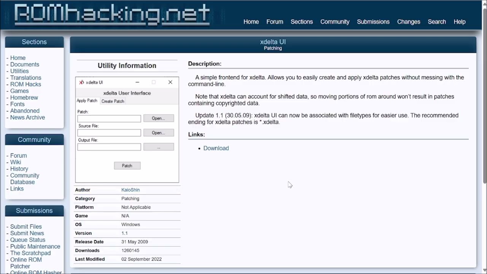
Task: View the News Archive sidebar link
Action: point(27,117)
